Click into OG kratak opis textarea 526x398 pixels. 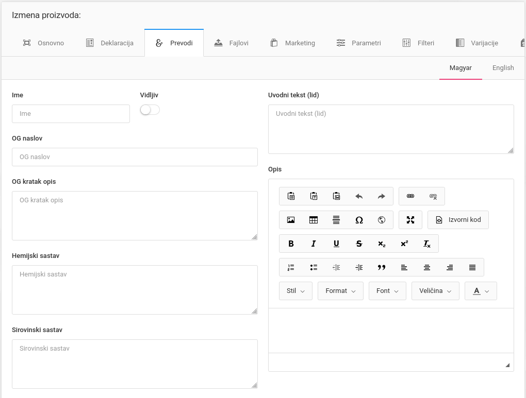135,216
